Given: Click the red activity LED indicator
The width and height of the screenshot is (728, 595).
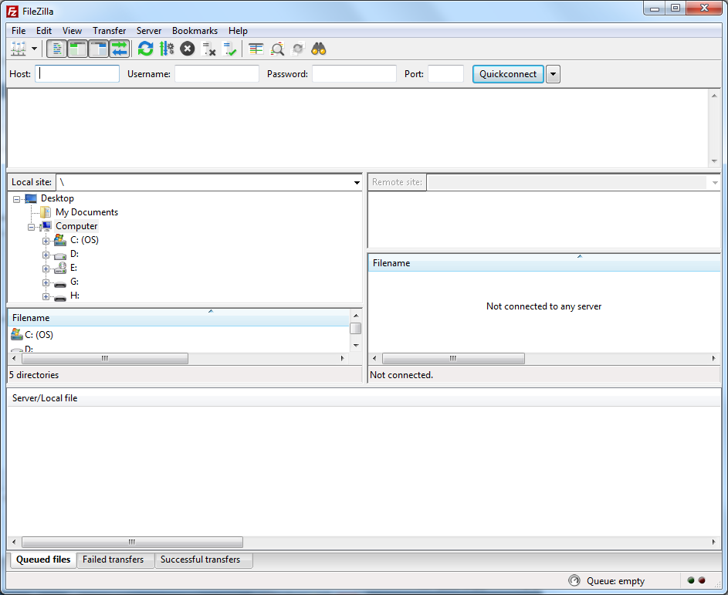Looking at the screenshot, I should (702, 580).
